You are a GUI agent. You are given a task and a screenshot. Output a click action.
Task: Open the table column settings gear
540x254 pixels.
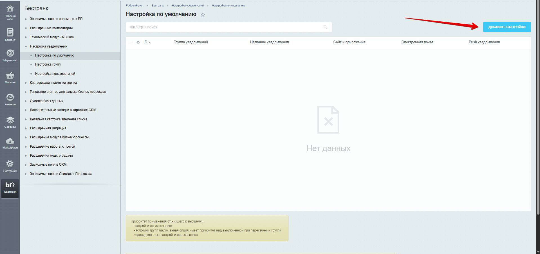(138, 42)
